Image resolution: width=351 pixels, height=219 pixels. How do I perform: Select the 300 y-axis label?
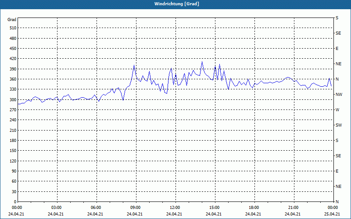[x=13, y=100]
